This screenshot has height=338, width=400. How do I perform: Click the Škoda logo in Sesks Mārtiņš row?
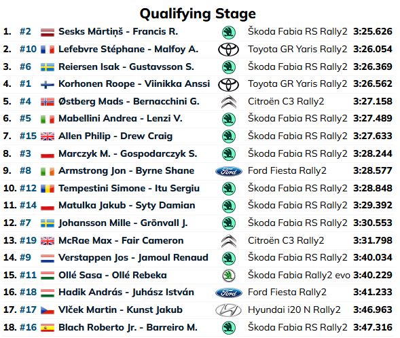pos(229,33)
